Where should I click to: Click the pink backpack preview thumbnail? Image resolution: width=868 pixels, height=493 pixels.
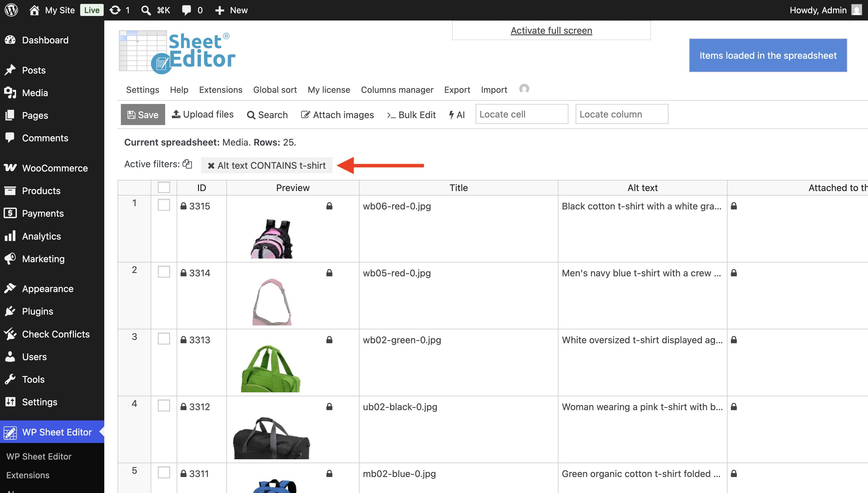coord(272,239)
